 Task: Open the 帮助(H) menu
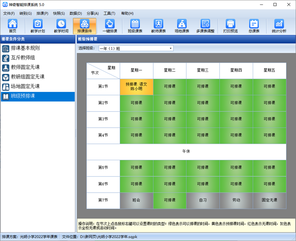click(x=127, y=13)
